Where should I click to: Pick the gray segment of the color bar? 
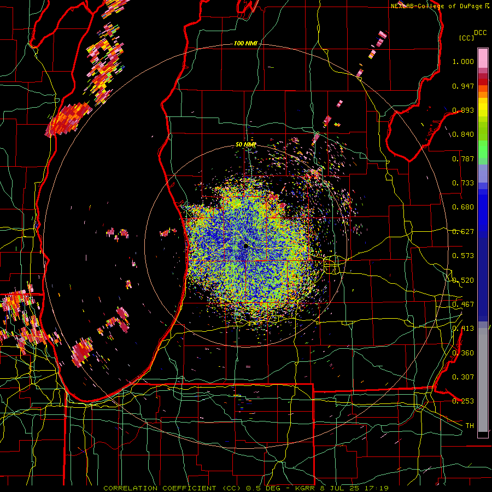click(x=483, y=380)
